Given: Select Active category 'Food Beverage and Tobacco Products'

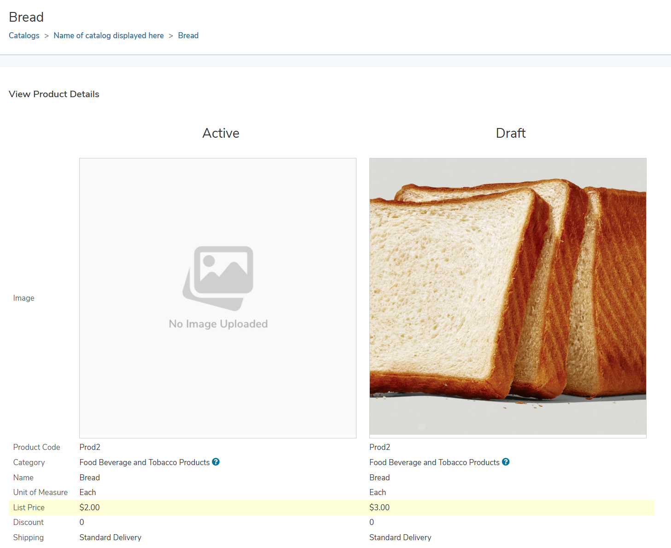Looking at the screenshot, I should pyautogui.click(x=145, y=462).
